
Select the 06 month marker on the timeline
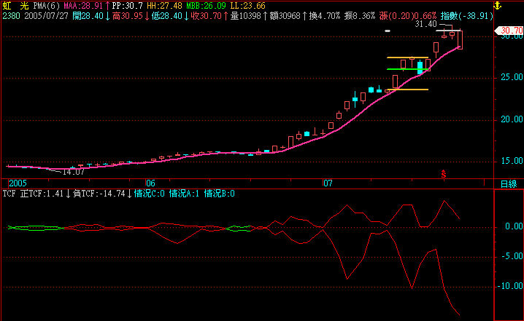pyautogui.click(x=151, y=183)
